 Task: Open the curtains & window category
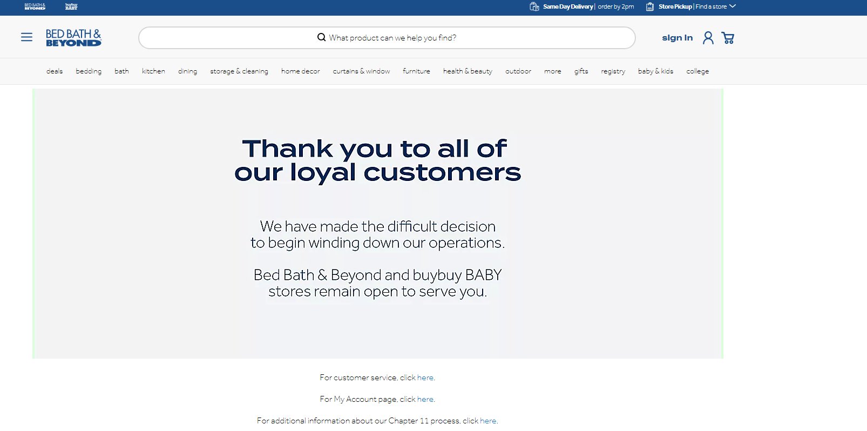361,71
